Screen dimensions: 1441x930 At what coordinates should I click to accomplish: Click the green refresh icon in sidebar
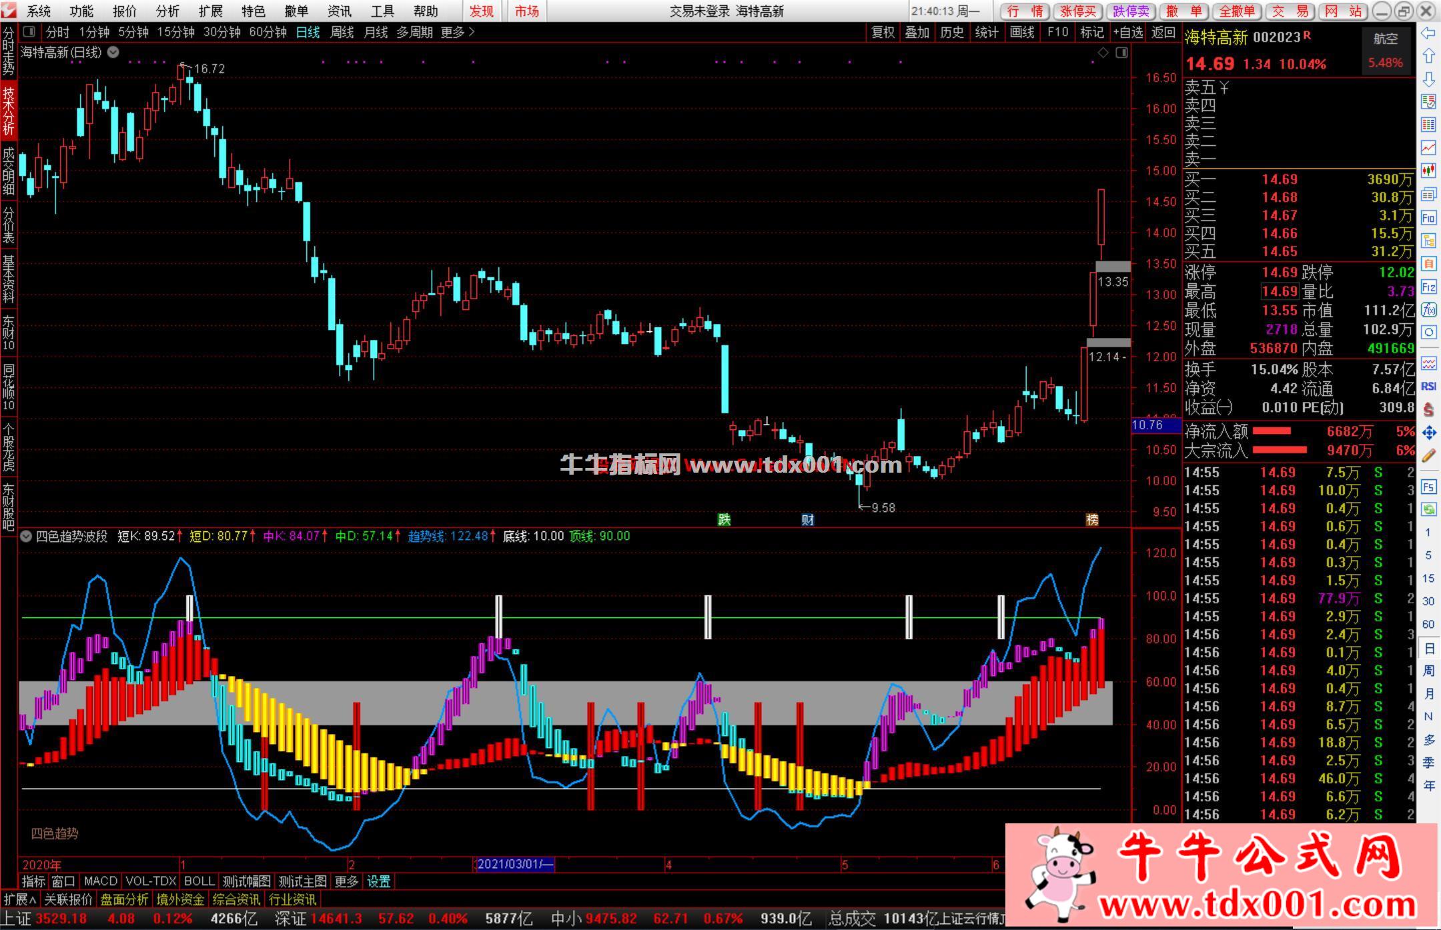click(x=1428, y=509)
